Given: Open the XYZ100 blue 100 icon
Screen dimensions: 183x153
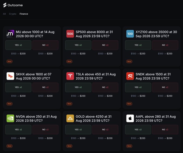Looking at the screenshot, I should point(130,34).
